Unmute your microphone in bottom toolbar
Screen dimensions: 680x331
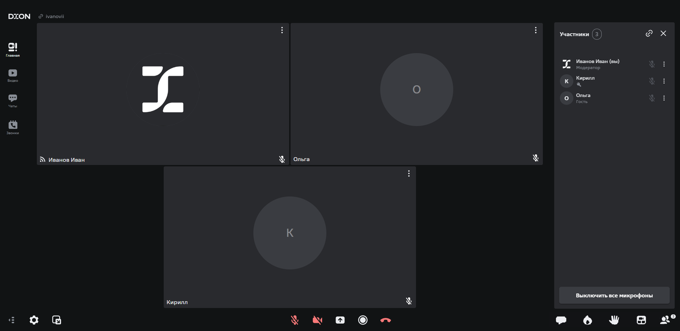click(x=295, y=320)
